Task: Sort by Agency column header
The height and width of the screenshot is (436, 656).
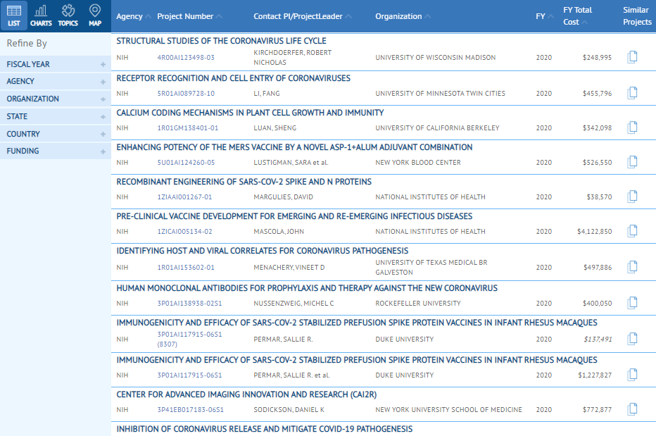Action: point(133,16)
